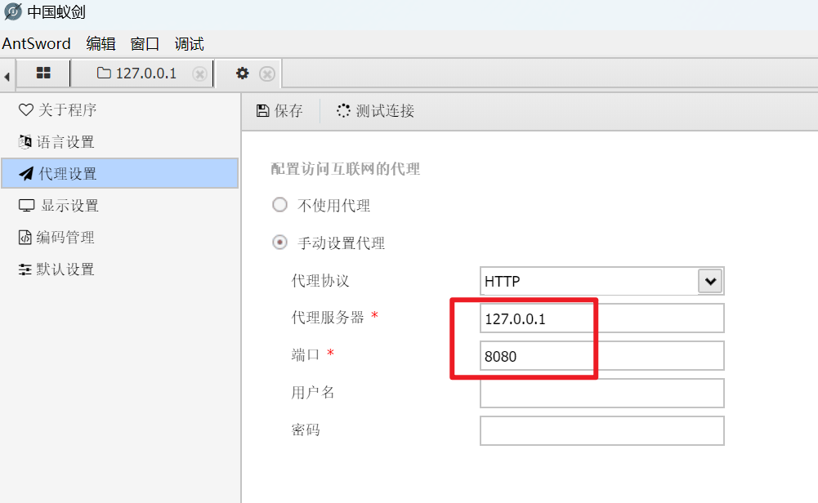Viewport: 818px width, 503px height.
Task: Open 显示设置 in the sidebar
Action: click(x=120, y=206)
